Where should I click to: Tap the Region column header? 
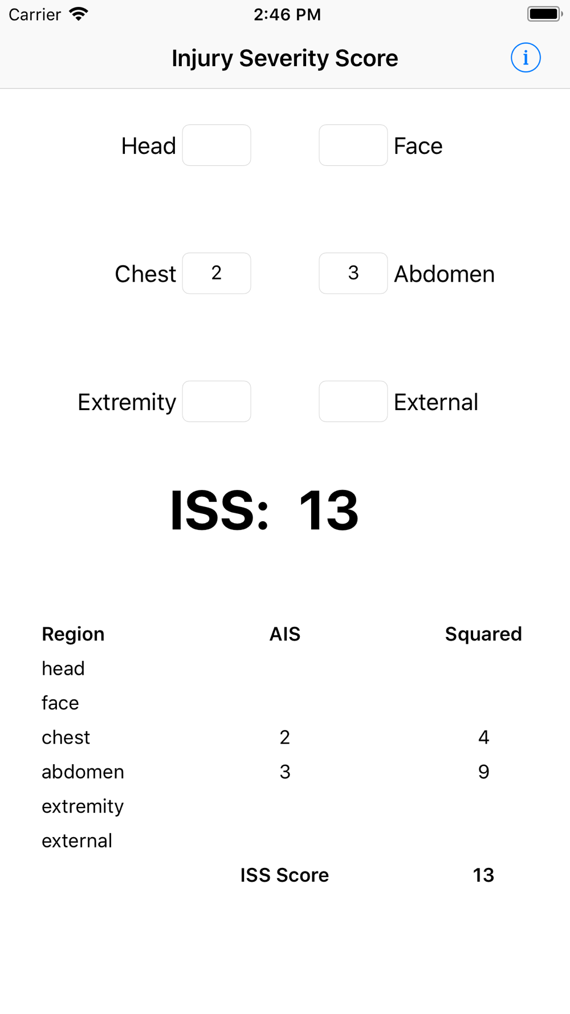73,634
